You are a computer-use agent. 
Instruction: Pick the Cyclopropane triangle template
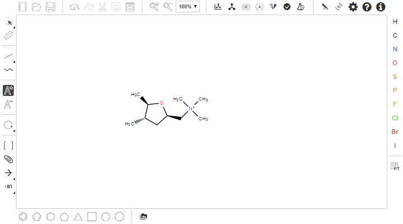tap(78, 216)
